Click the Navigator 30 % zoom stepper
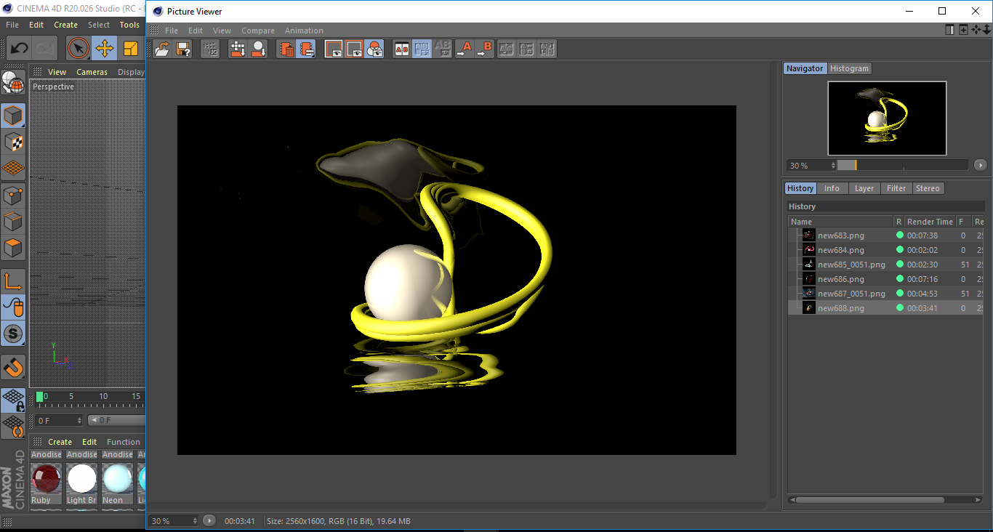Viewport: 993px width, 532px height. point(833,166)
